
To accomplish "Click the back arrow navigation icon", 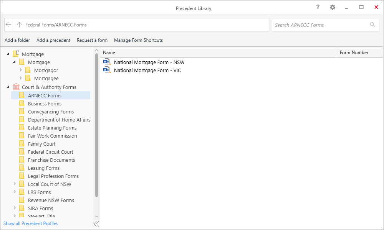I will (x=8, y=25).
